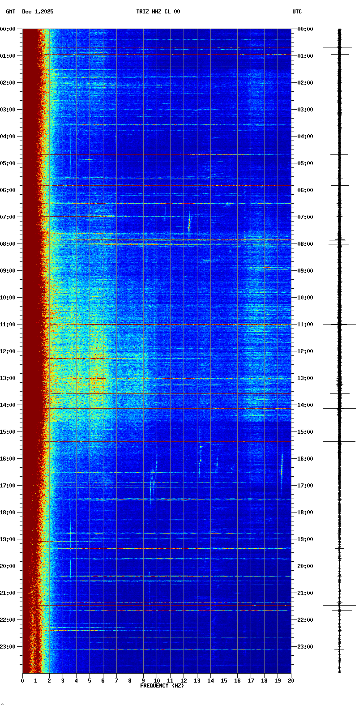Click the Dec 1,2025 date text

tap(38, 12)
